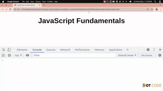Switch to the Performance tab
This screenshot has height=91, width=163.
(x=83, y=50)
